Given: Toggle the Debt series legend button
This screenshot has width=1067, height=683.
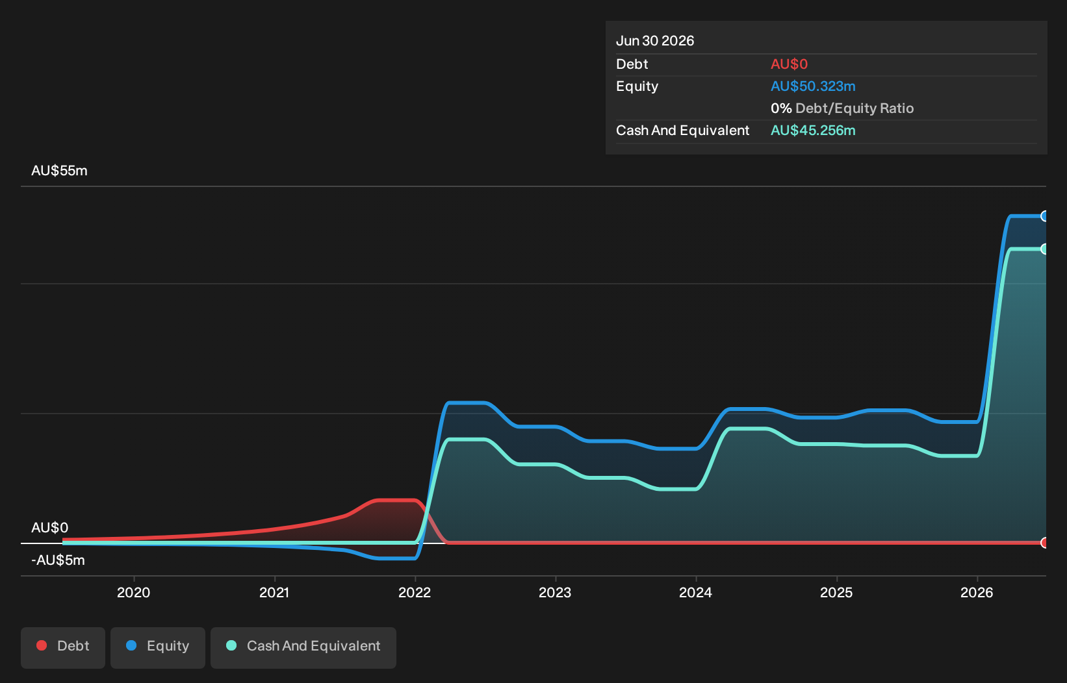Looking at the screenshot, I should click(63, 647).
